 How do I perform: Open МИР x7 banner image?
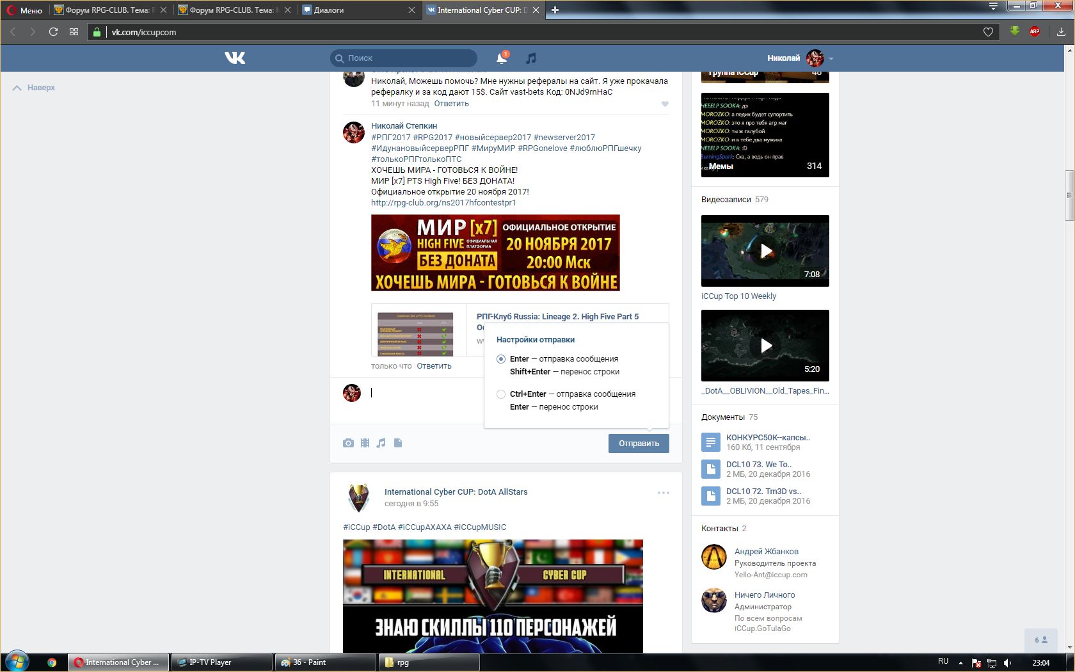pyautogui.click(x=495, y=253)
